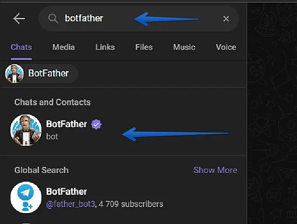This screenshot has width=297, height=224.
Task: Open the Media tab
Action: coord(64,47)
